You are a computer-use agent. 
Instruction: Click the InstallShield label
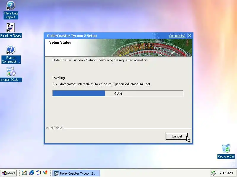tap(54, 128)
